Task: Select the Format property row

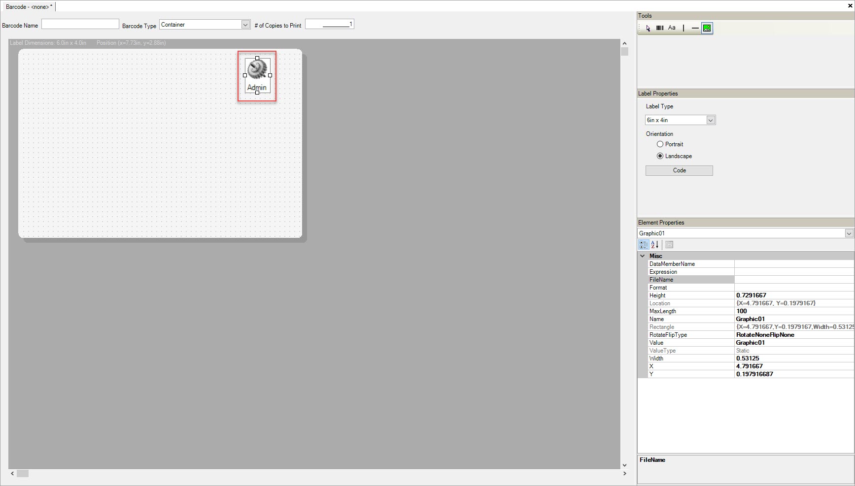Action: tap(751, 288)
